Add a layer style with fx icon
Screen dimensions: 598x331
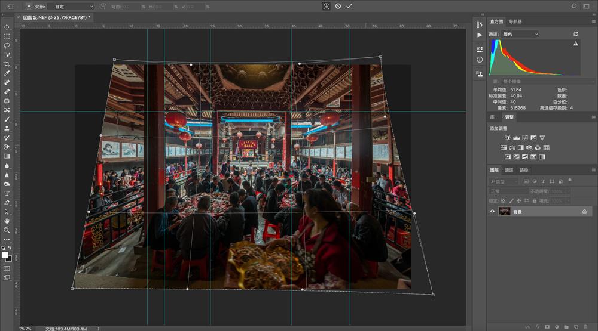(538, 327)
